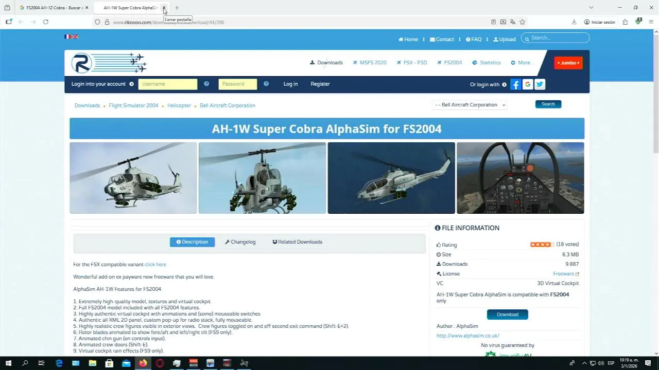Image resolution: width=659 pixels, height=370 pixels.
Task: Open Firefox from the Windows taskbar
Action: [143, 363]
